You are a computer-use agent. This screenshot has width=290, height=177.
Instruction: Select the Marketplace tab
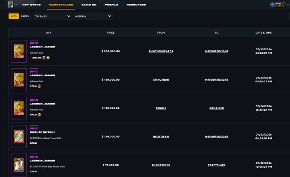point(61,5)
